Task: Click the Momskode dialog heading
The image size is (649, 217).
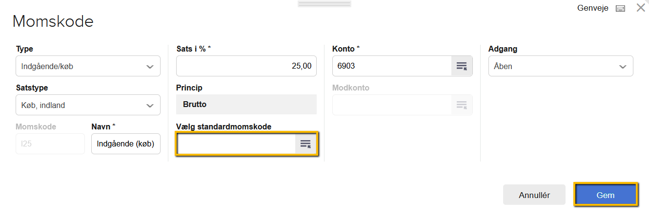Action: 53,21
